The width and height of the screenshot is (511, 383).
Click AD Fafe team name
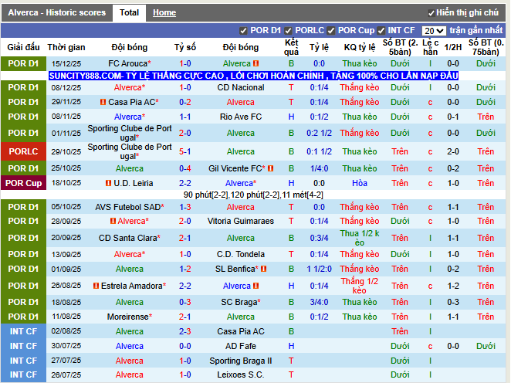[x=241, y=346]
